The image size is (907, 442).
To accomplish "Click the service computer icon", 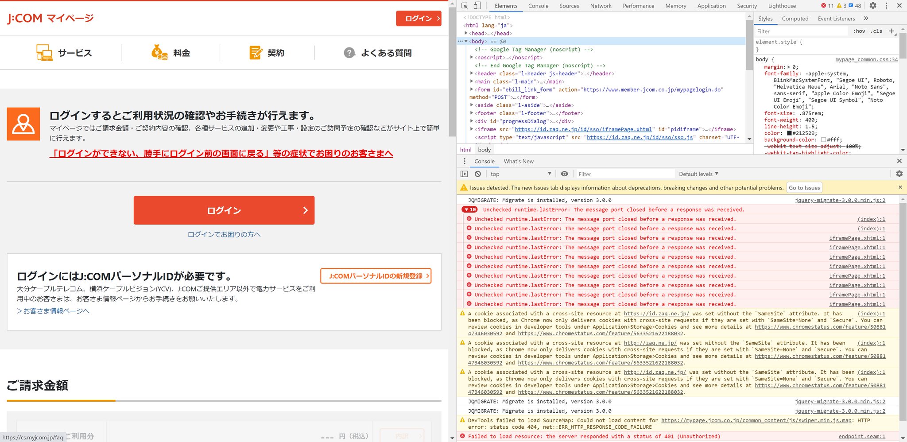I will tap(44, 53).
